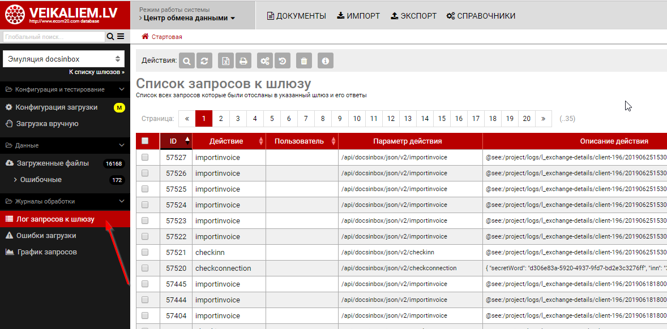Click the history restore icon

pyautogui.click(x=281, y=60)
